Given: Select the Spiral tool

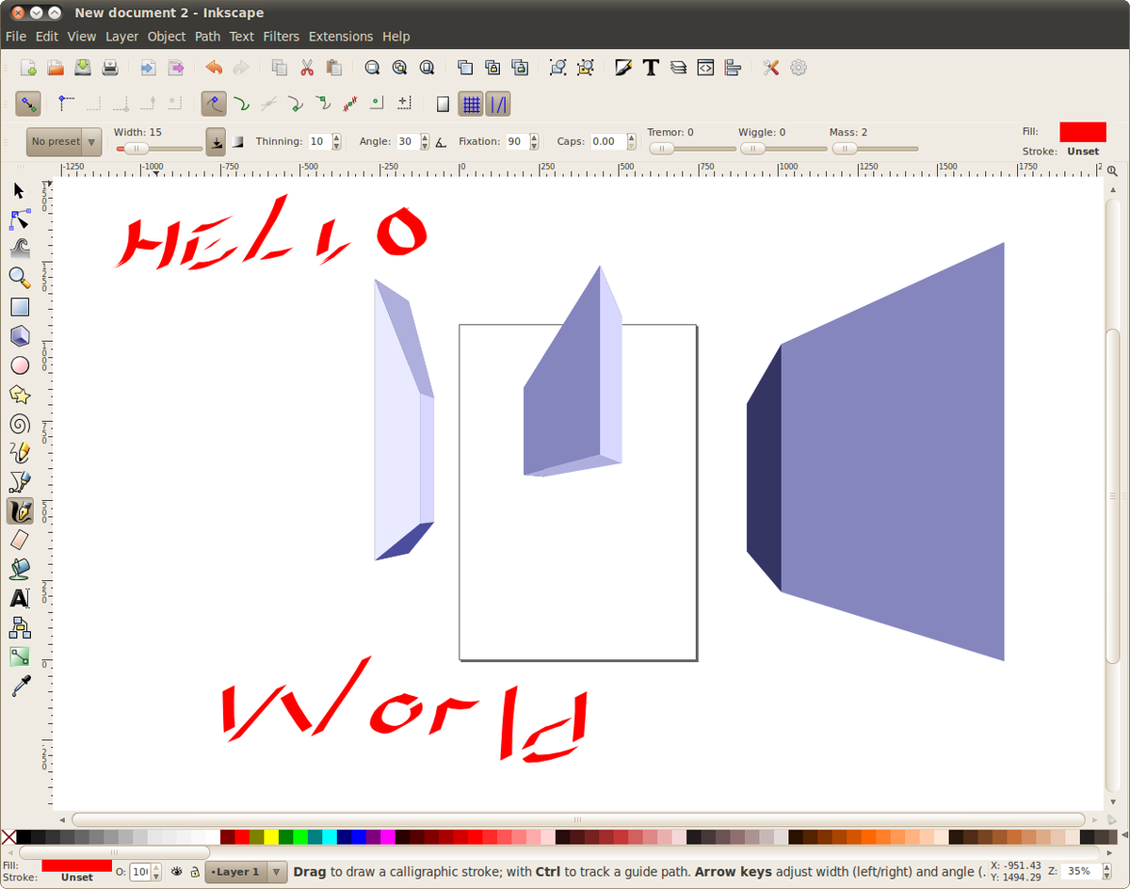Looking at the screenshot, I should click(17, 424).
